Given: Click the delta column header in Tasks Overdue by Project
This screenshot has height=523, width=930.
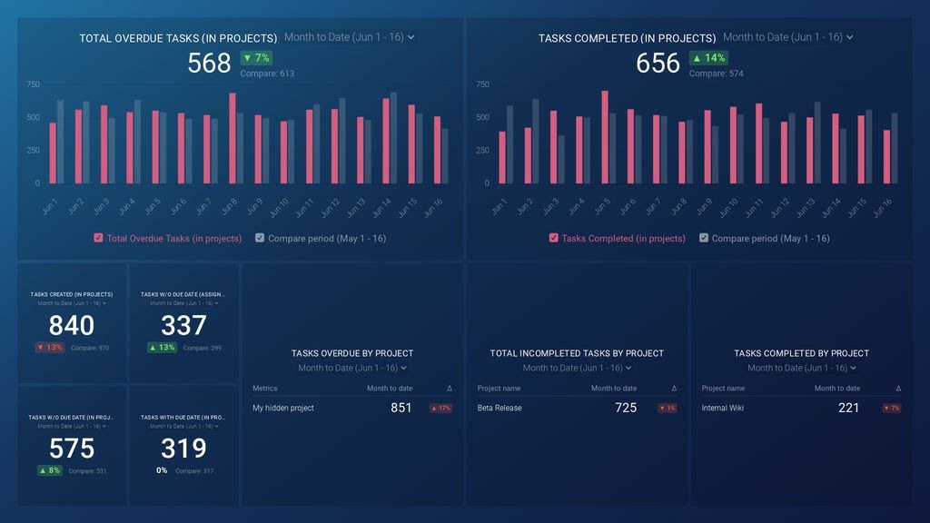Looking at the screenshot, I should [x=449, y=389].
